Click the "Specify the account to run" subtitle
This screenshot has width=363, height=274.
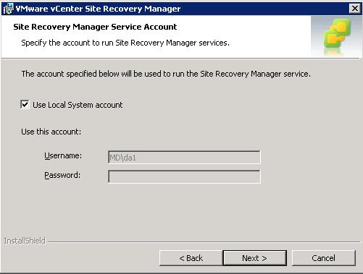[x=125, y=43]
